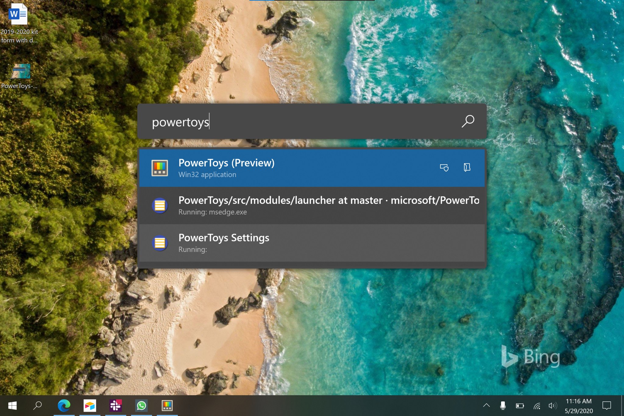Click the Open containing folder icon
This screenshot has width=624, height=416.
(467, 167)
